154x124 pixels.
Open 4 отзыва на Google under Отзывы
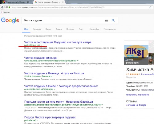pyautogui.click(x=136, y=105)
